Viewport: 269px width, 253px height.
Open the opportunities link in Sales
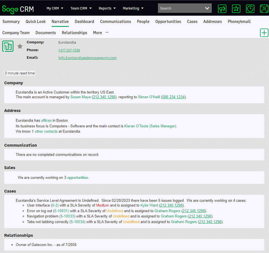[77, 178]
